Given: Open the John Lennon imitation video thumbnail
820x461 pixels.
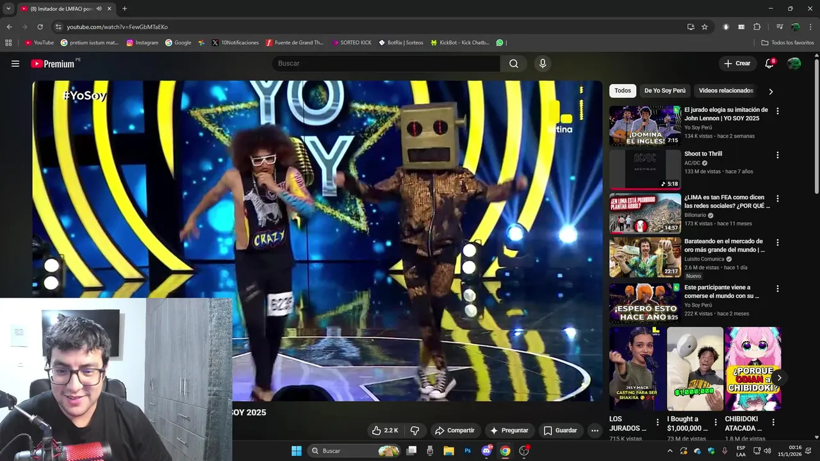Looking at the screenshot, I should 644,125.
